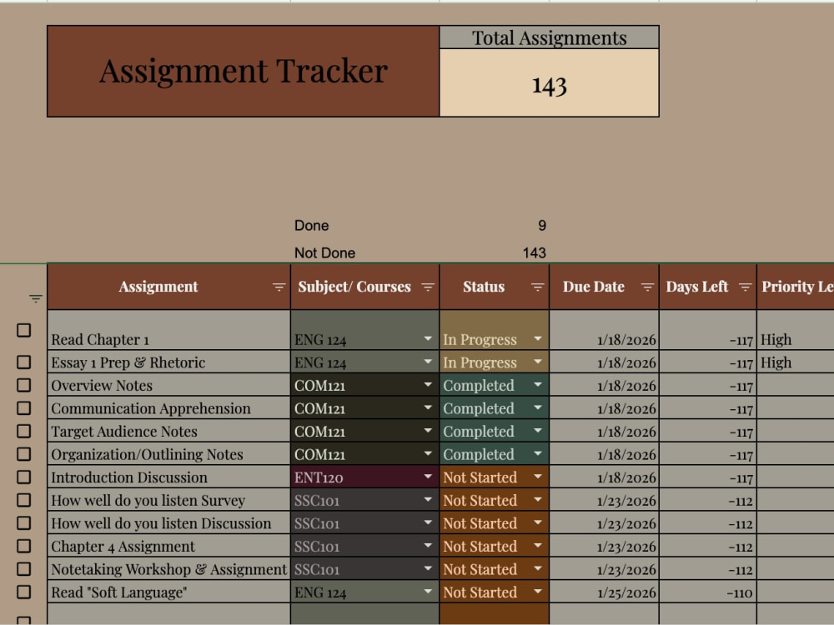Expand course dropdown for Overview Notes
Viewport: 834px width, 625px height.
tap(428, 384)
